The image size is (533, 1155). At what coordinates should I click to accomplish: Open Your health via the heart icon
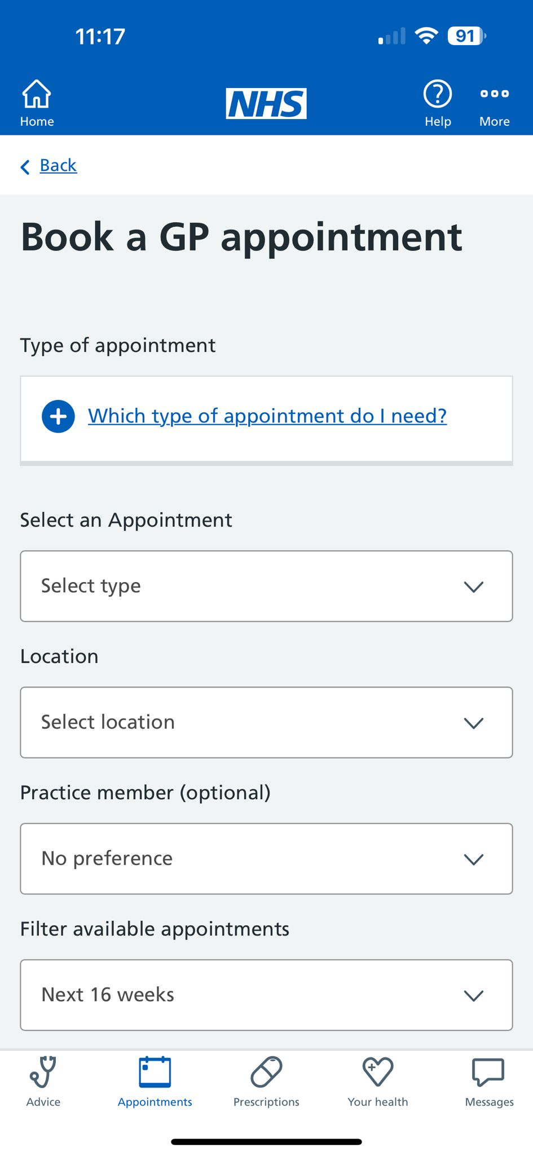click(x=377, y=1070)
